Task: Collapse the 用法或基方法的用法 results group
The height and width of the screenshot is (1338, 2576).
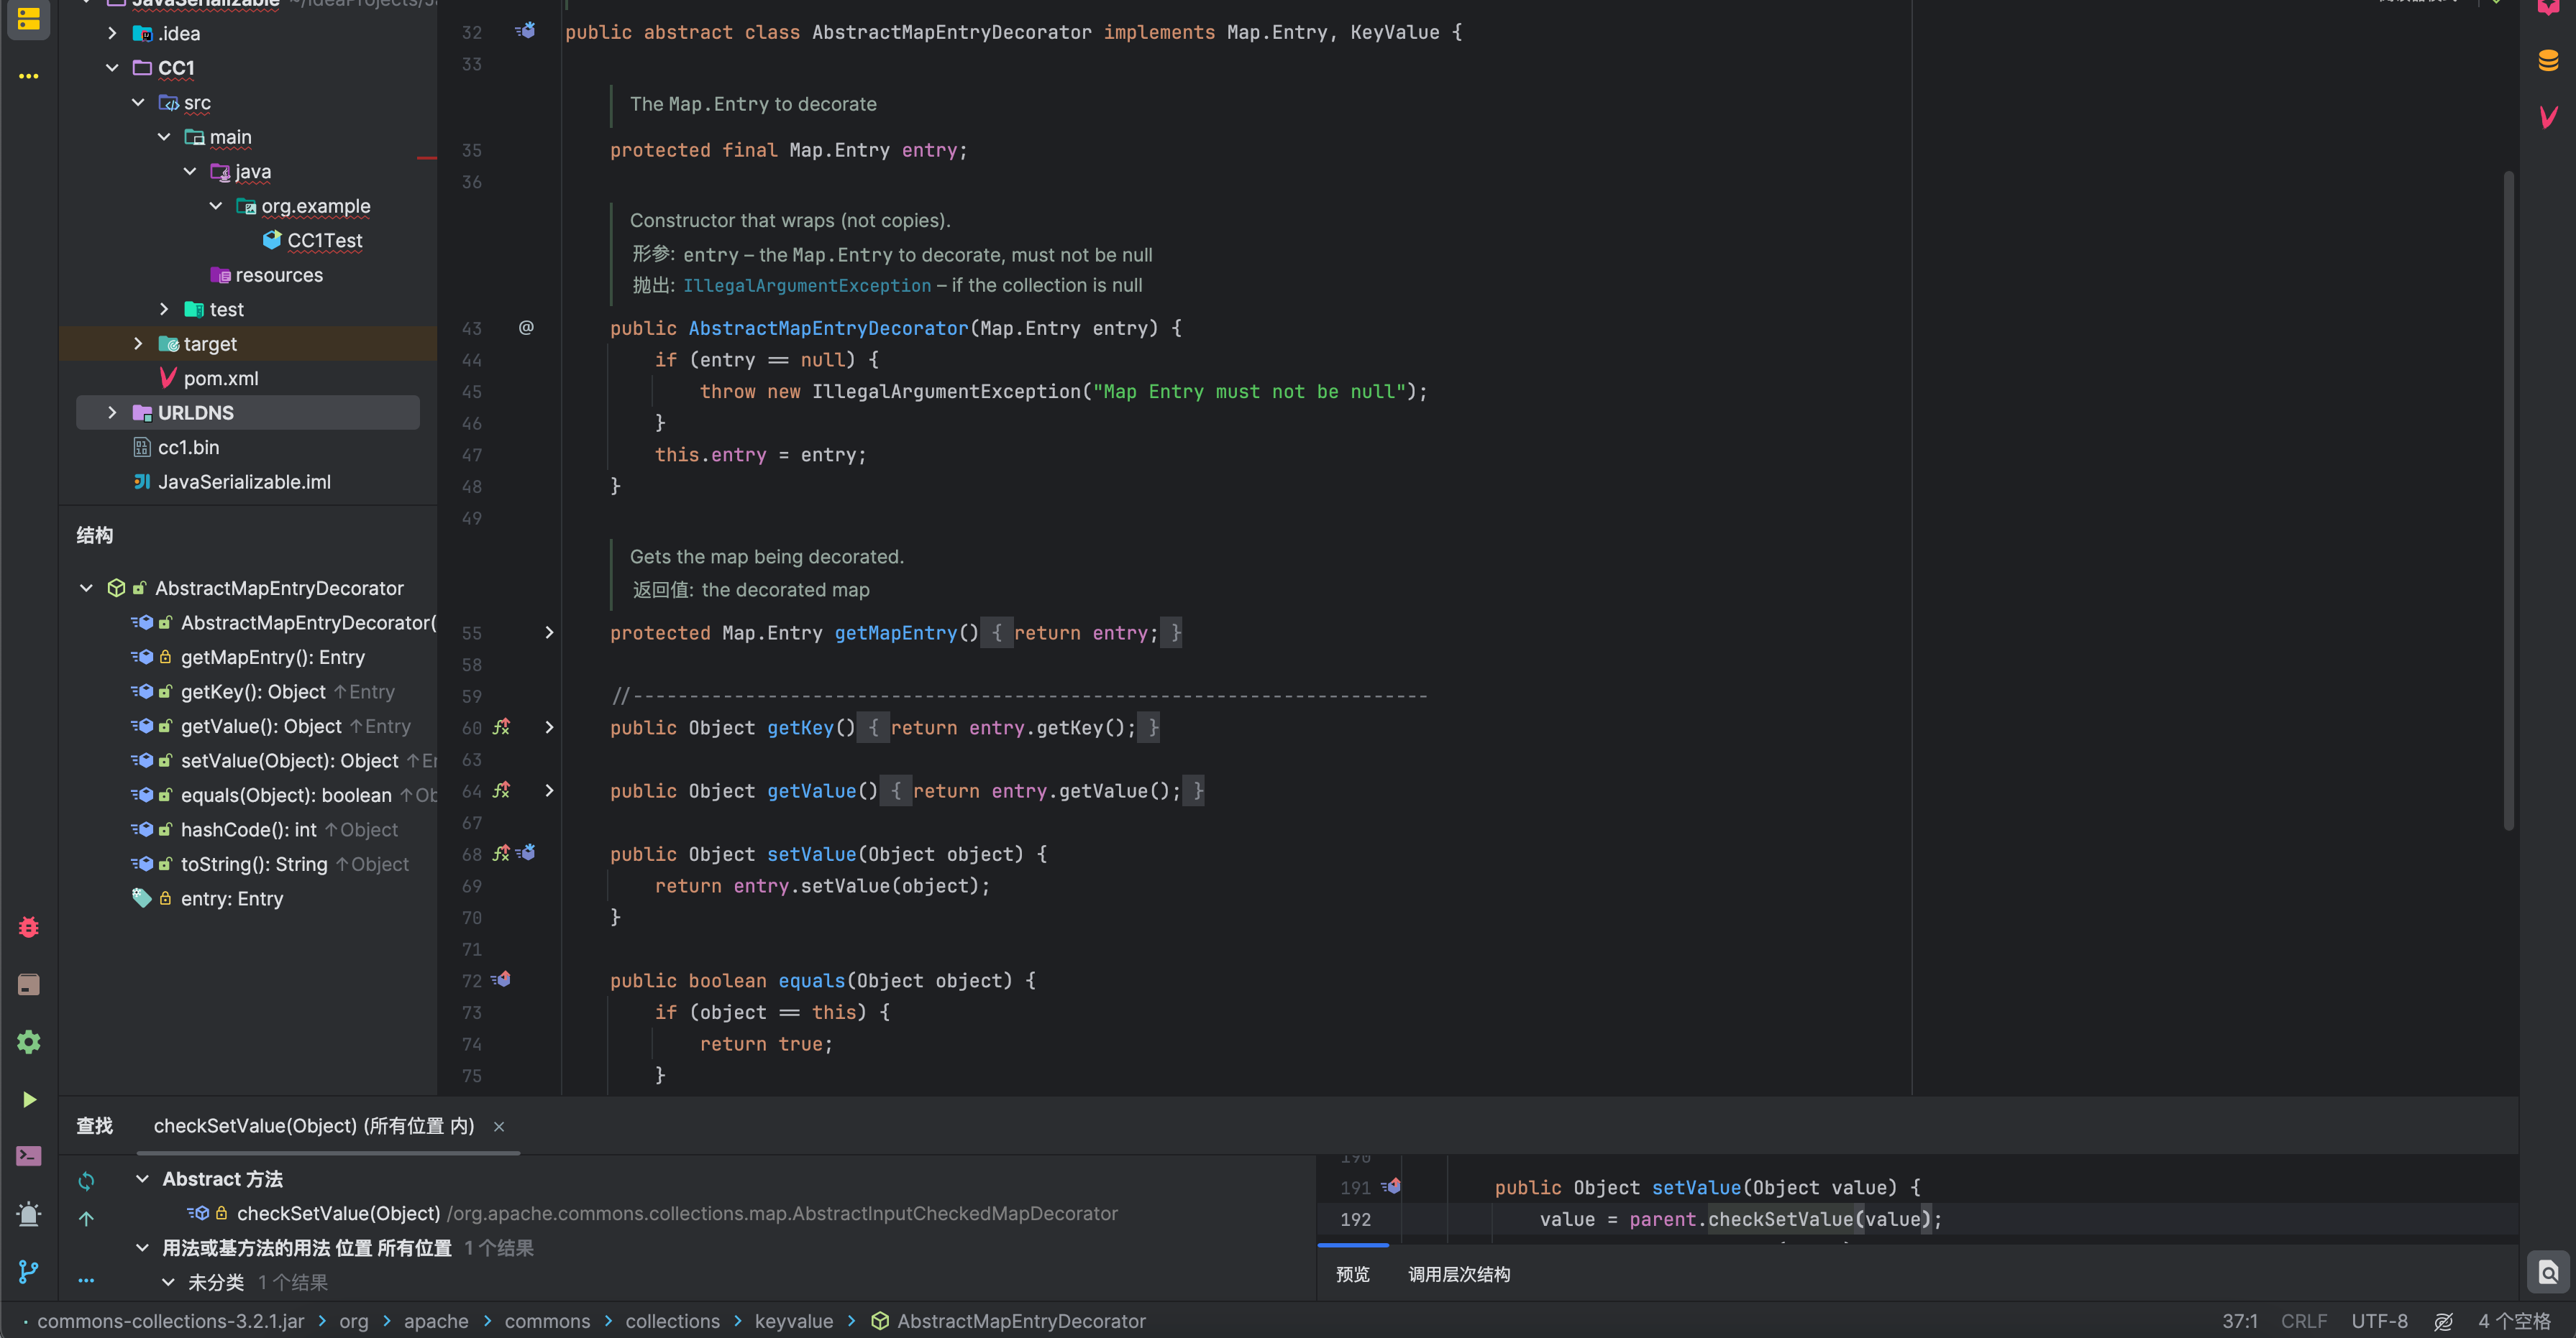Action: point(142,1248)
